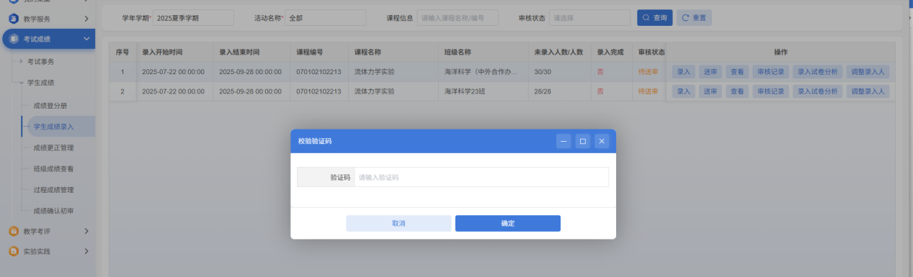Viewport: 913px width, 277px height.
Task: Click 查看 for the 海洋科学23班 row
Action: 736,91
